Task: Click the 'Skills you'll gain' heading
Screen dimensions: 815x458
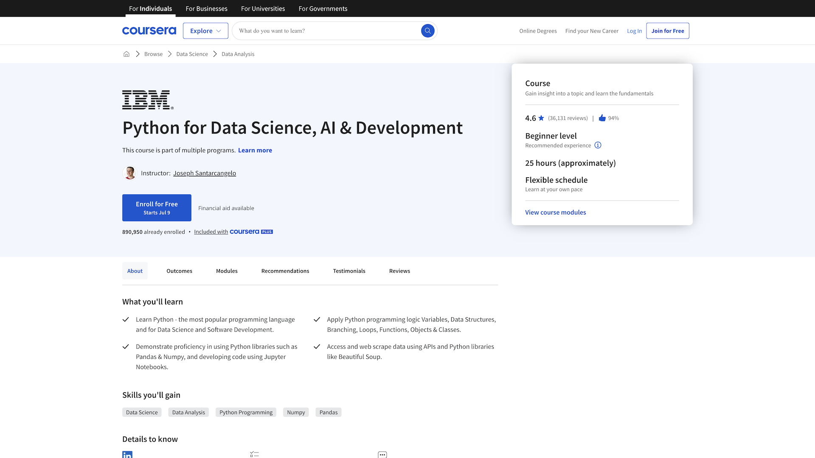Action: click(151, 395)
